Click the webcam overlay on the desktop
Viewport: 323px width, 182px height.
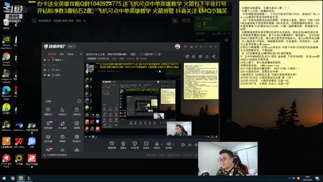(228, 159)
